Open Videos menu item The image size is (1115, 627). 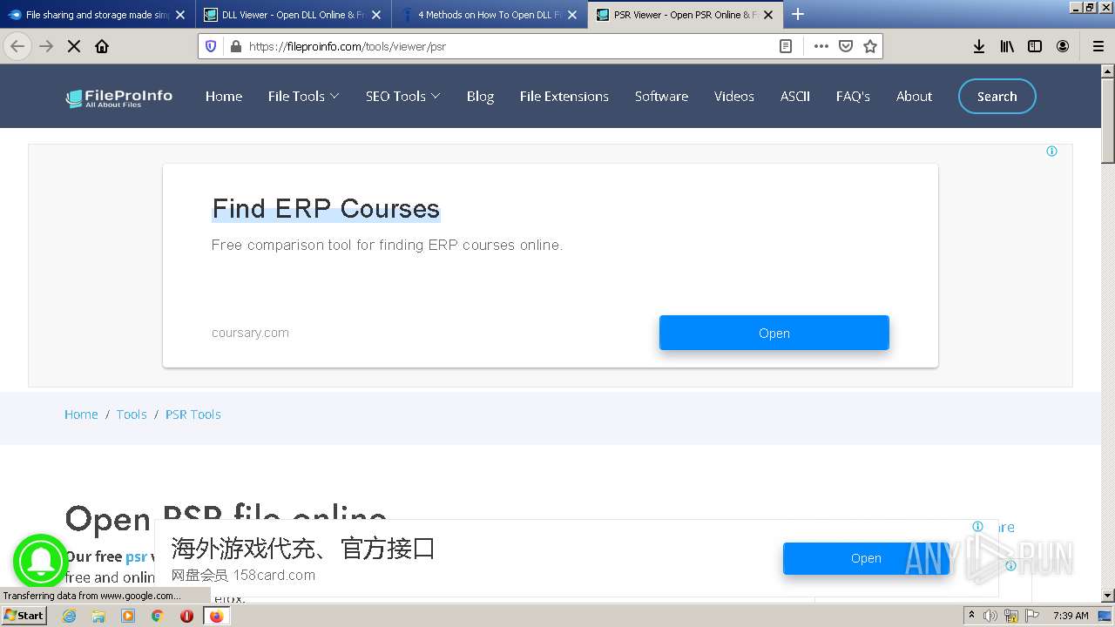(x=734, y=97)
